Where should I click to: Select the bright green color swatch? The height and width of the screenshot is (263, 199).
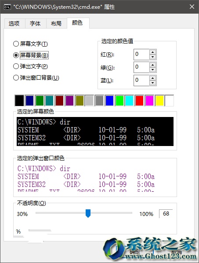pos(119,100)
